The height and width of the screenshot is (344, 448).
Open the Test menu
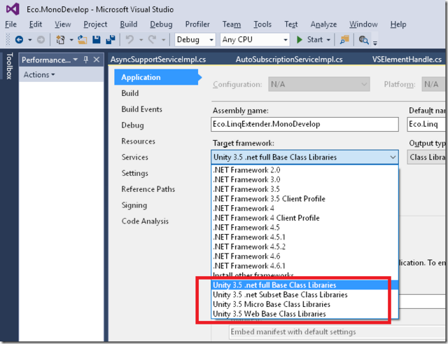click(x=291, y=25)
